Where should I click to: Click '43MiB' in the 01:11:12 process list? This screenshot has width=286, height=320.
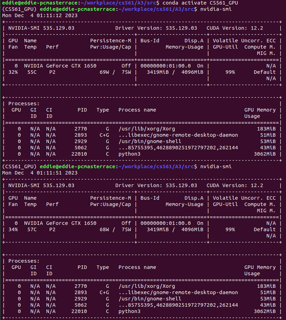[268, 148]
